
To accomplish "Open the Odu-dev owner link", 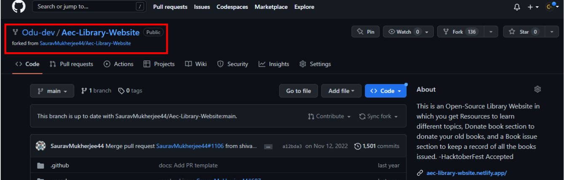I will tap(38, 32).
